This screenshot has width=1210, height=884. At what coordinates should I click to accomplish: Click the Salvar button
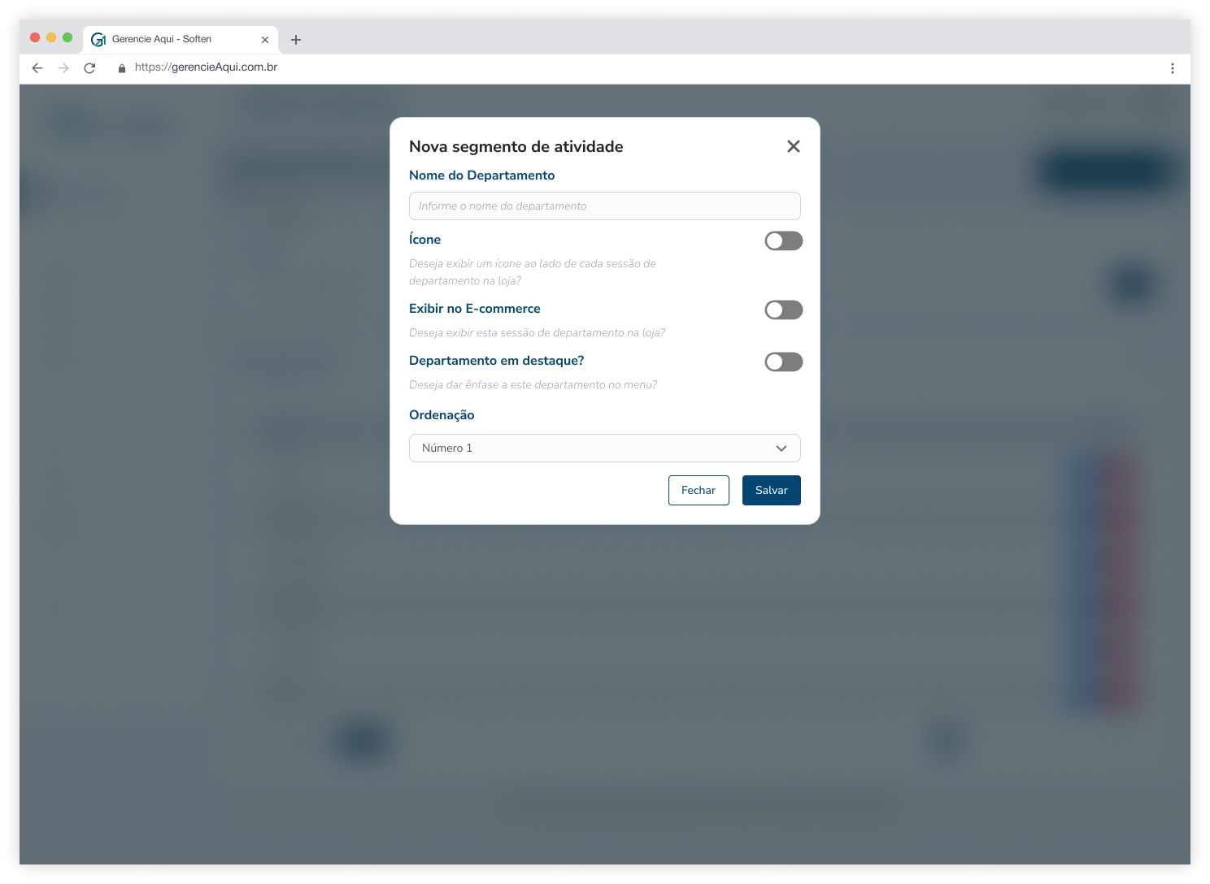772,490
